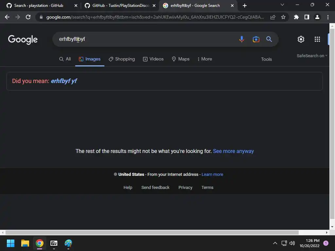Close the Search playstation GitHub tab
The height and width of the screenshot is (251, 335).
76,6
